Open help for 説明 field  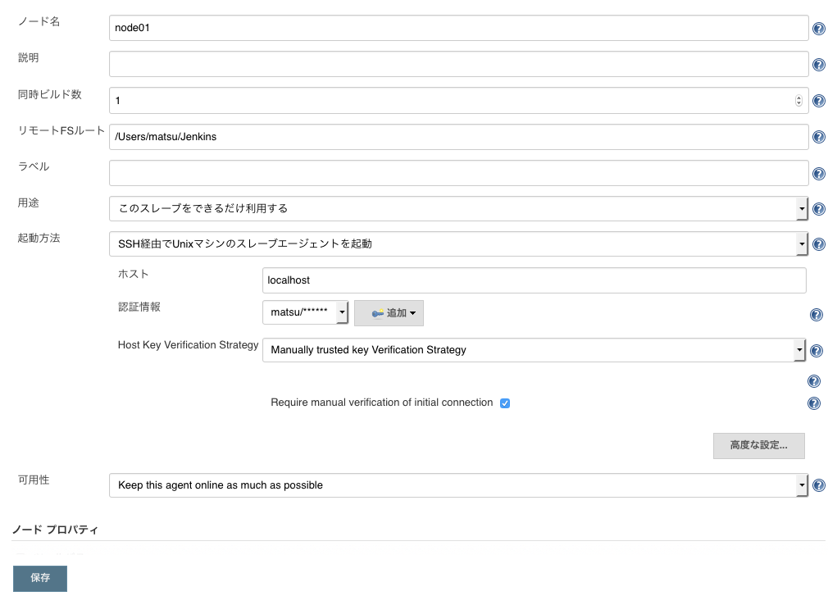point(818,66)
